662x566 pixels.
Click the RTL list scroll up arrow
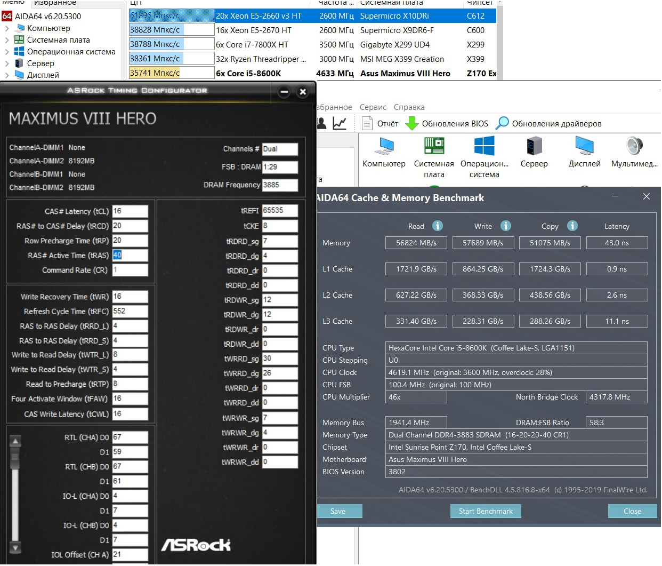pos(15,441)
